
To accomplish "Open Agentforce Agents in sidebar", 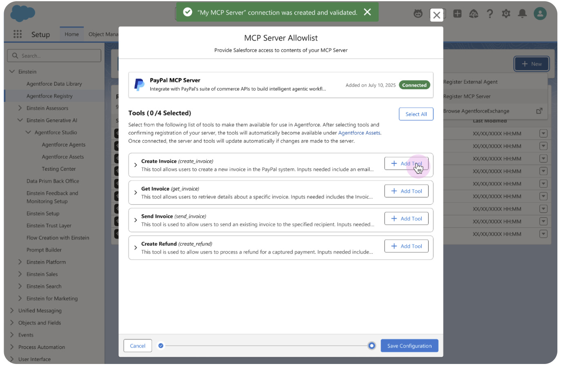I will pos(64,145).
